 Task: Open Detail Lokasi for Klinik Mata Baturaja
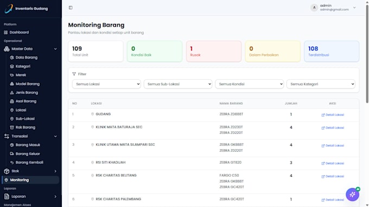point(333,128)
